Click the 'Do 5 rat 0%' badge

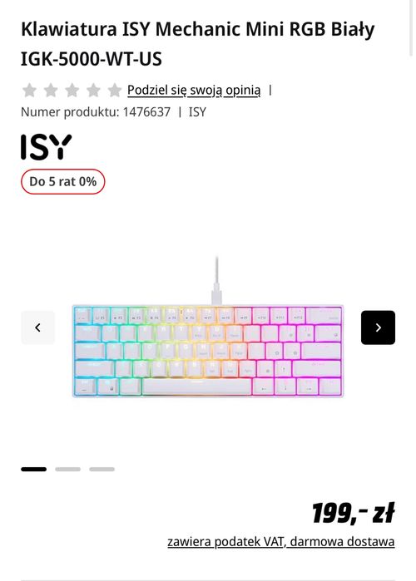(x=62, y=181)
